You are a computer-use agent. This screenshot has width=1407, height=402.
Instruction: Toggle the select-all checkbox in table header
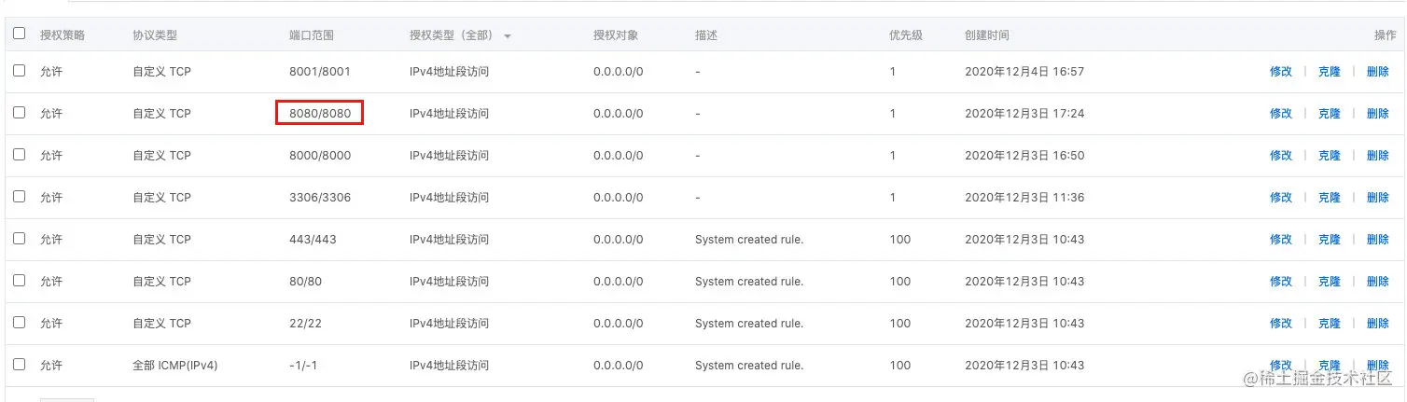click(19, 34)
